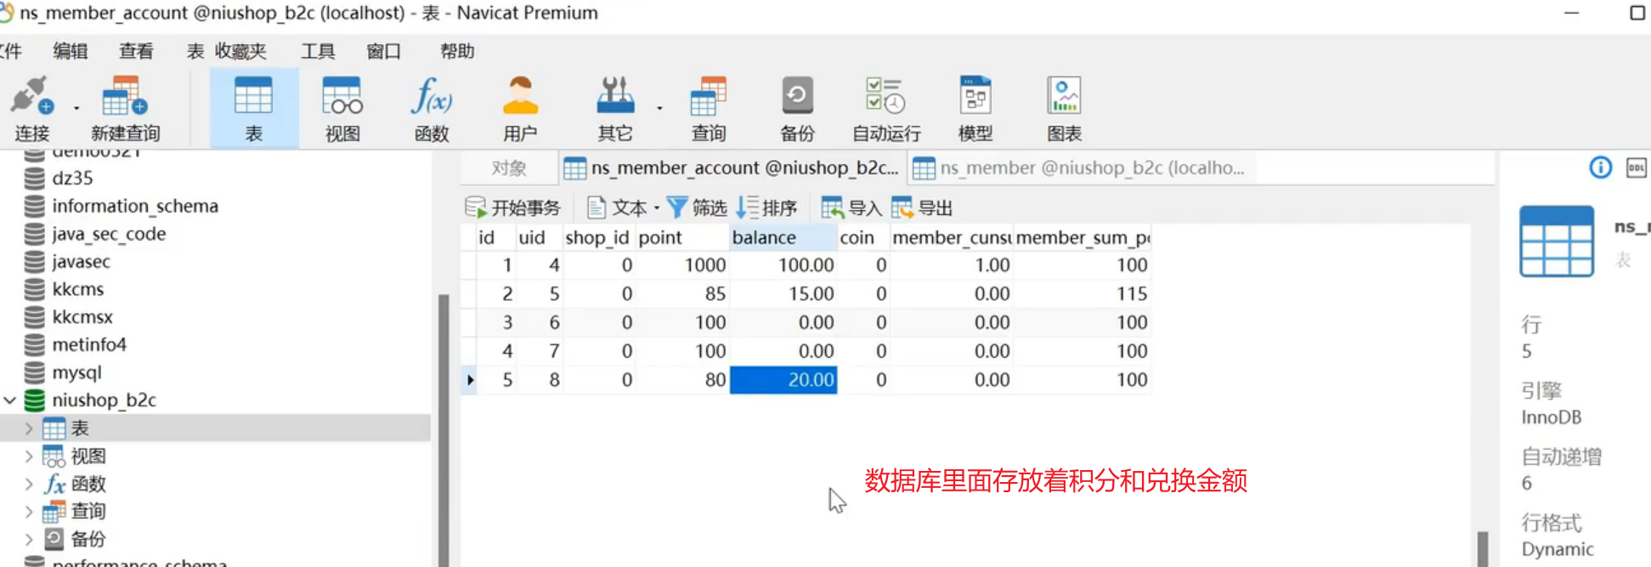Click the 筛选 (Filter) button

point(697,208)
